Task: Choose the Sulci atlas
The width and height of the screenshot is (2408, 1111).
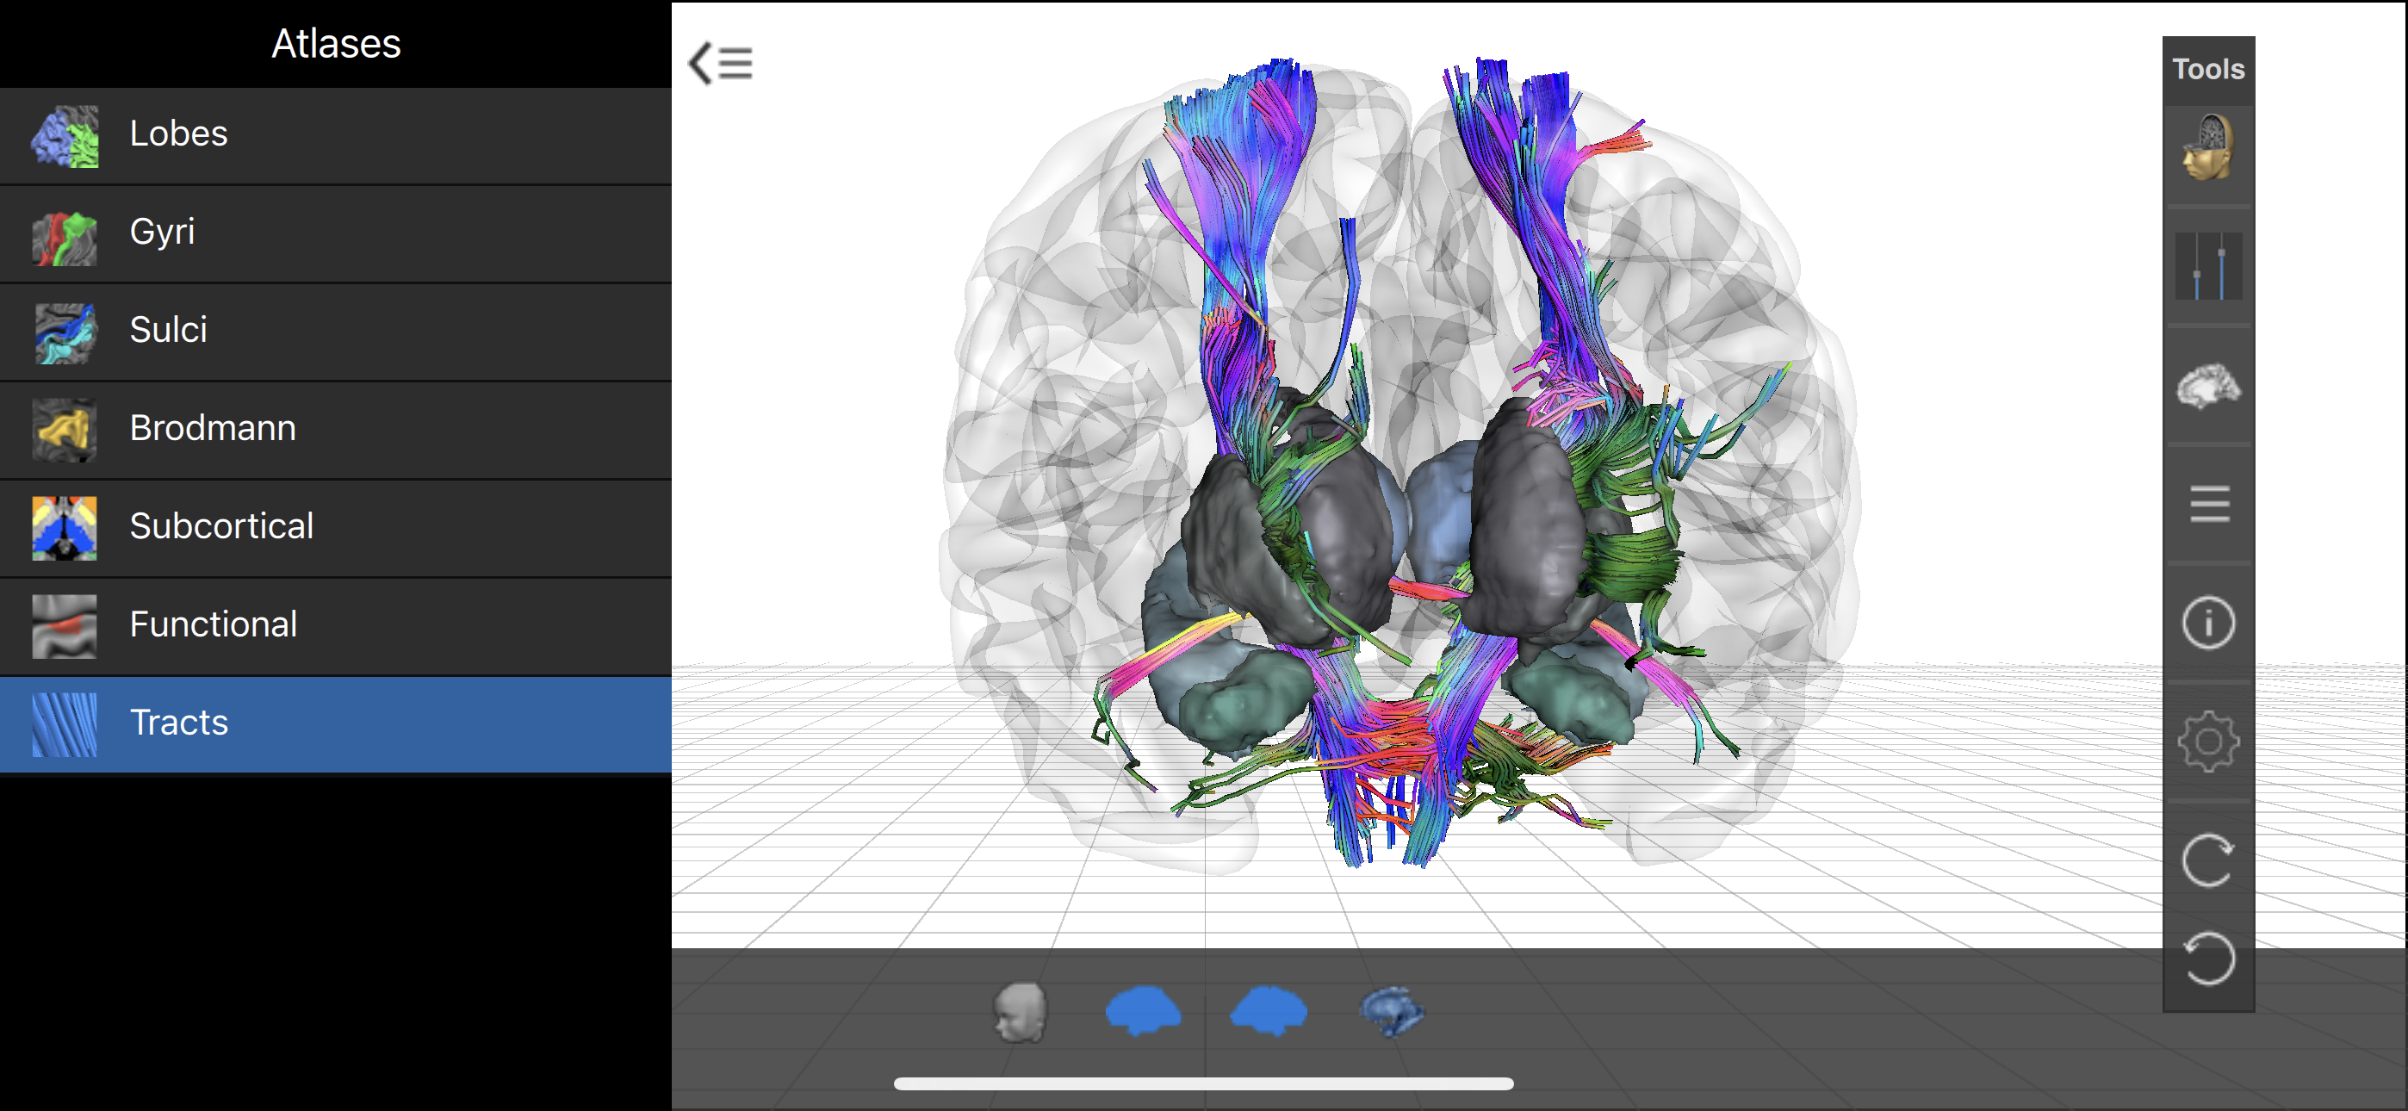Action: click(x=336, y=331)
